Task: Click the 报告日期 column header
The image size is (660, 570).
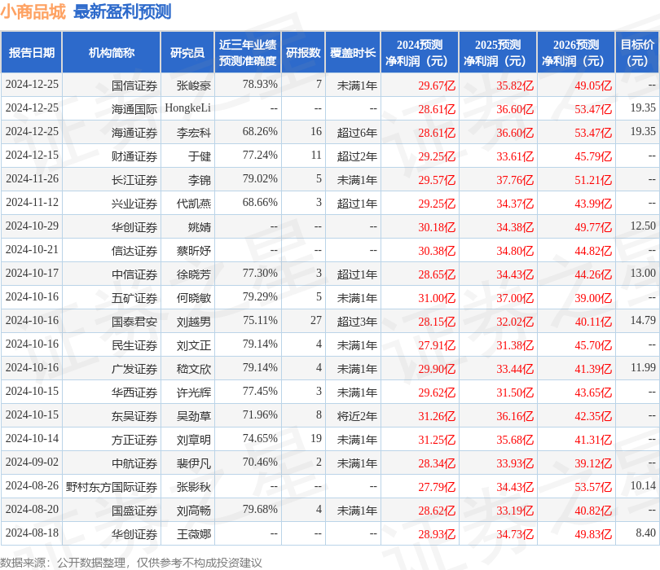Action: (32, 53)
